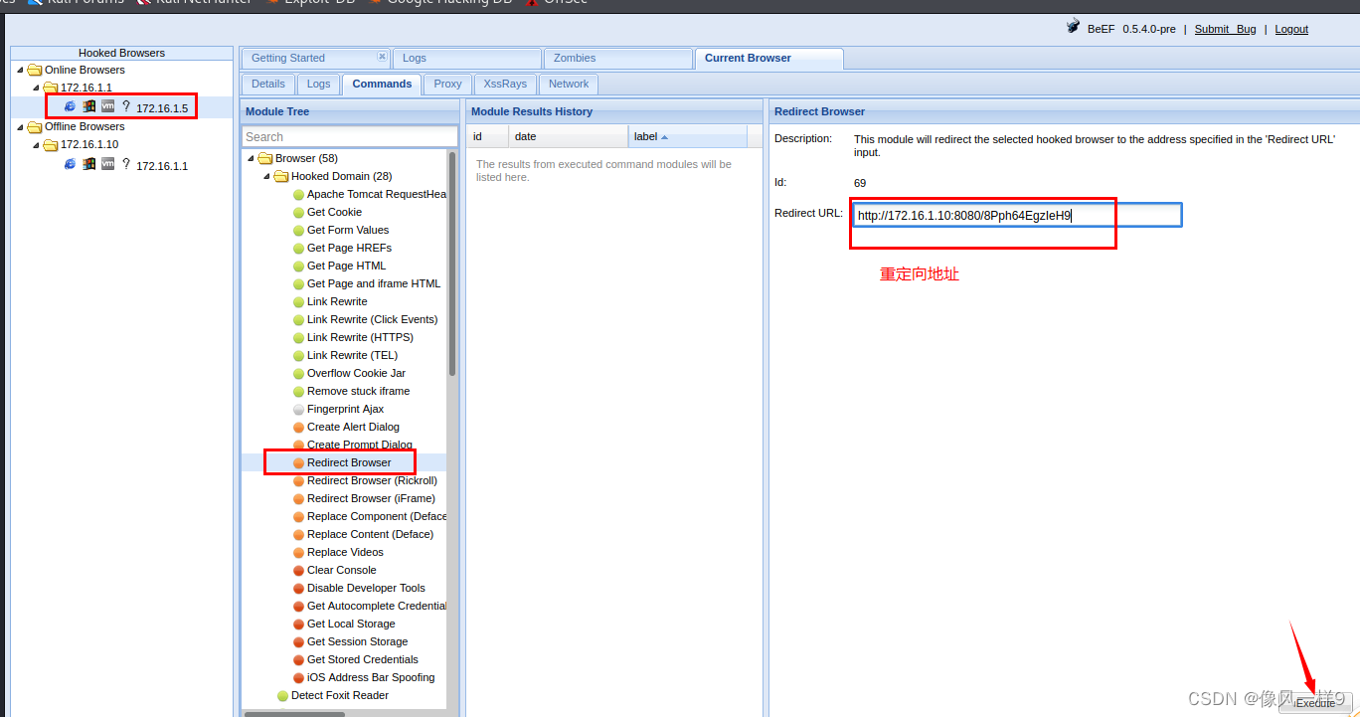
Task: Close the Getting Started tab
Action: tap(382, 57)
